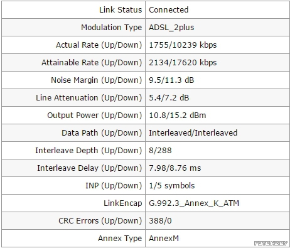Screen dimensions: 290x248
Task: Select the Connected status value
Action: 169,10
